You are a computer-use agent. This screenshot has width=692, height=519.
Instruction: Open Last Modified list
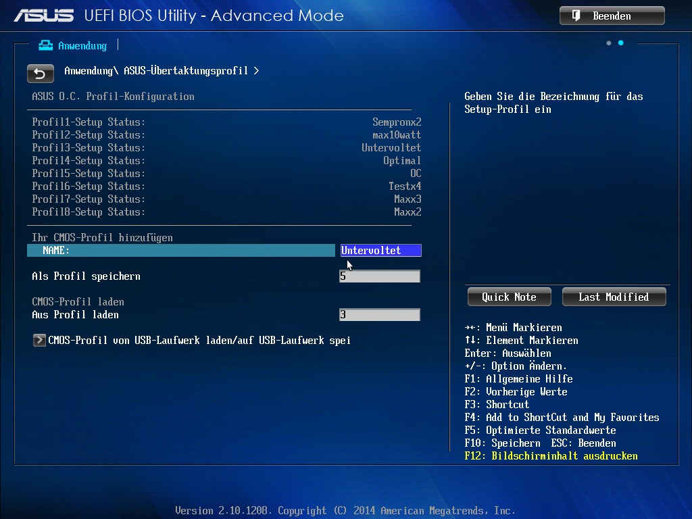point(614,297)
